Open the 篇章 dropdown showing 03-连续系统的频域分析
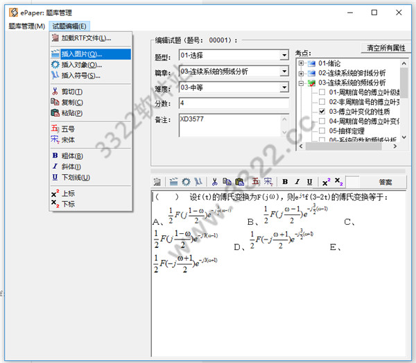This screenshot has width=416, height=363. pos(284,71)
